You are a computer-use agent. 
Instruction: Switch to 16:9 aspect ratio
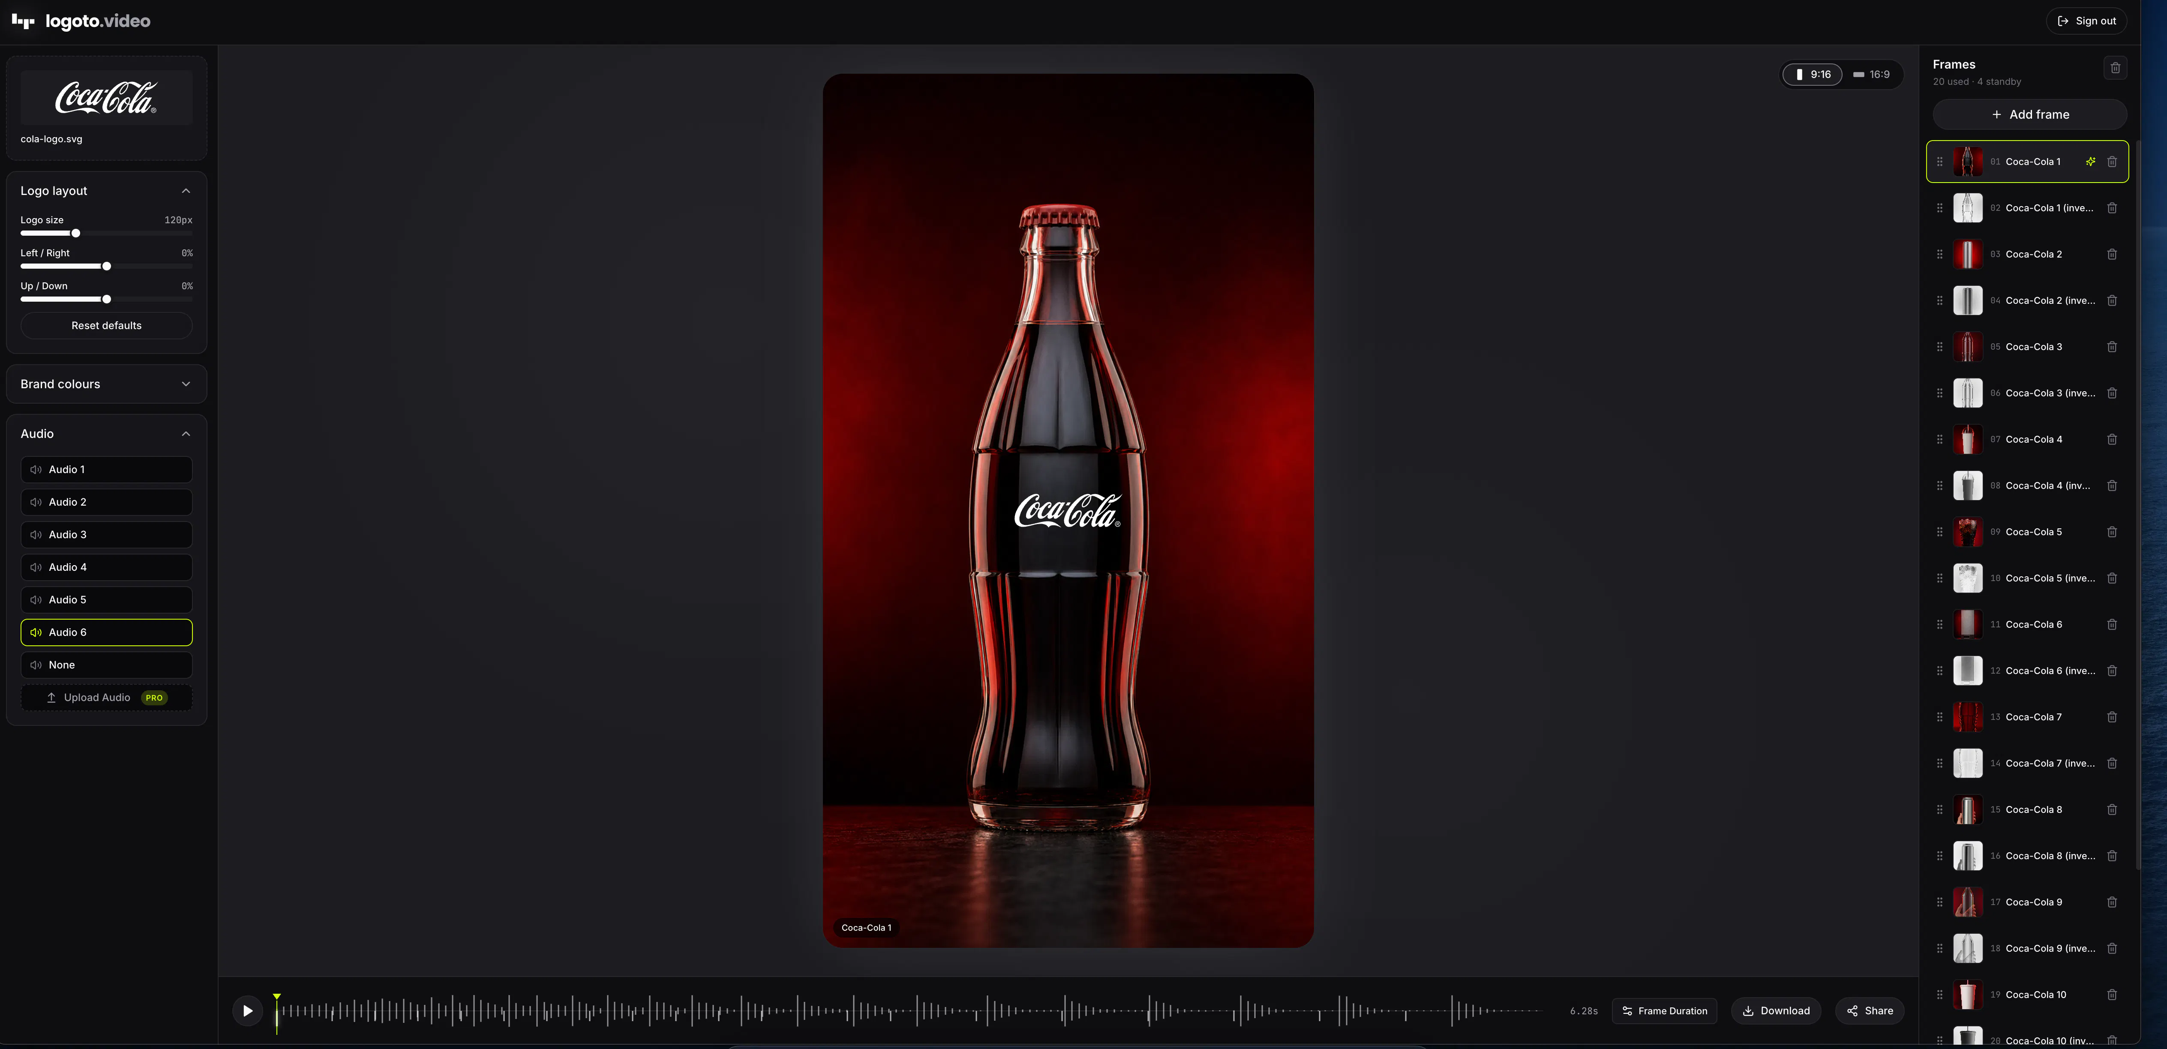click(x=1871, y=74)
